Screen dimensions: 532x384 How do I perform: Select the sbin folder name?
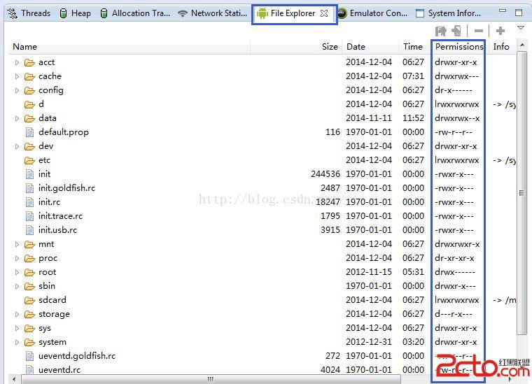tap(47, 286)
